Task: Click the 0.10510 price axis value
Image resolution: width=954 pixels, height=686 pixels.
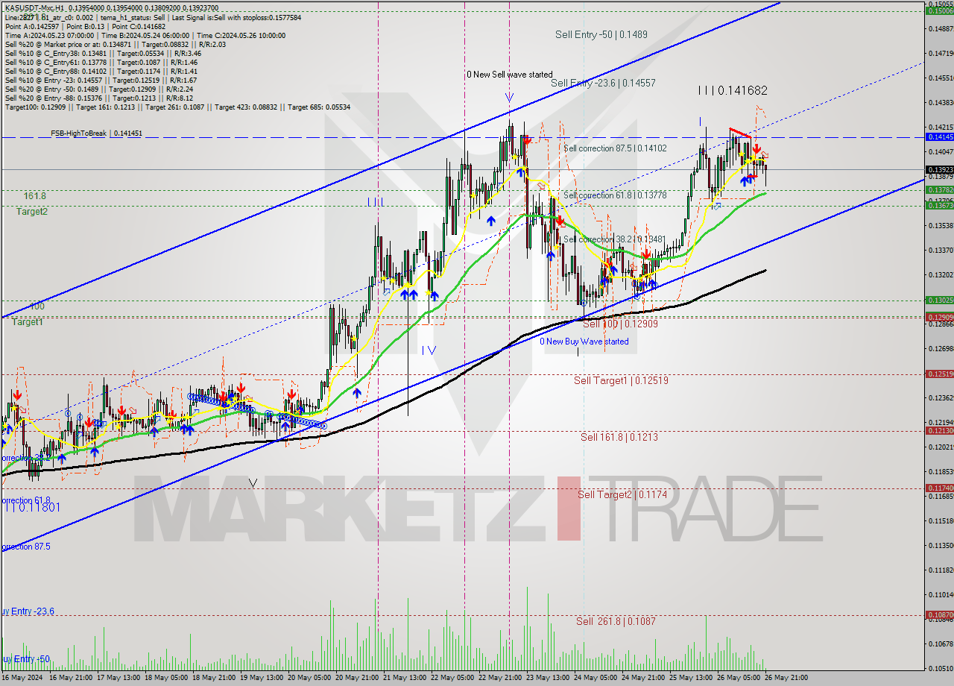Action: pos(942,667)
